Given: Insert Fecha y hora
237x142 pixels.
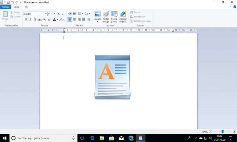Looking at the screenshot, I should (114, 17).
